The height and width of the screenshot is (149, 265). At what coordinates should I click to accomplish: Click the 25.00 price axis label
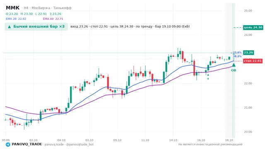[248, 11]
